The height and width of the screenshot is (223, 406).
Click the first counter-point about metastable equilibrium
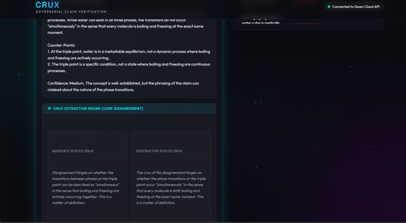[x=128, y=55]
